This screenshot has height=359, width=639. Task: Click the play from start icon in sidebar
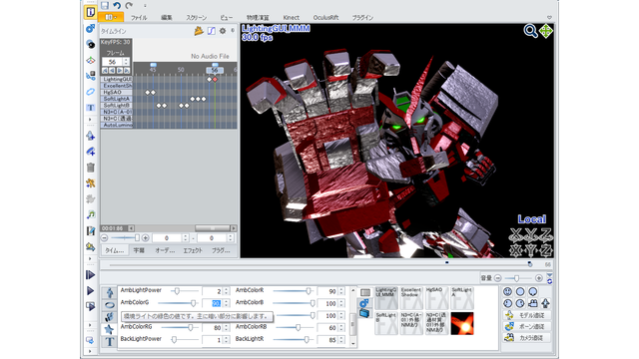[91, 275]
